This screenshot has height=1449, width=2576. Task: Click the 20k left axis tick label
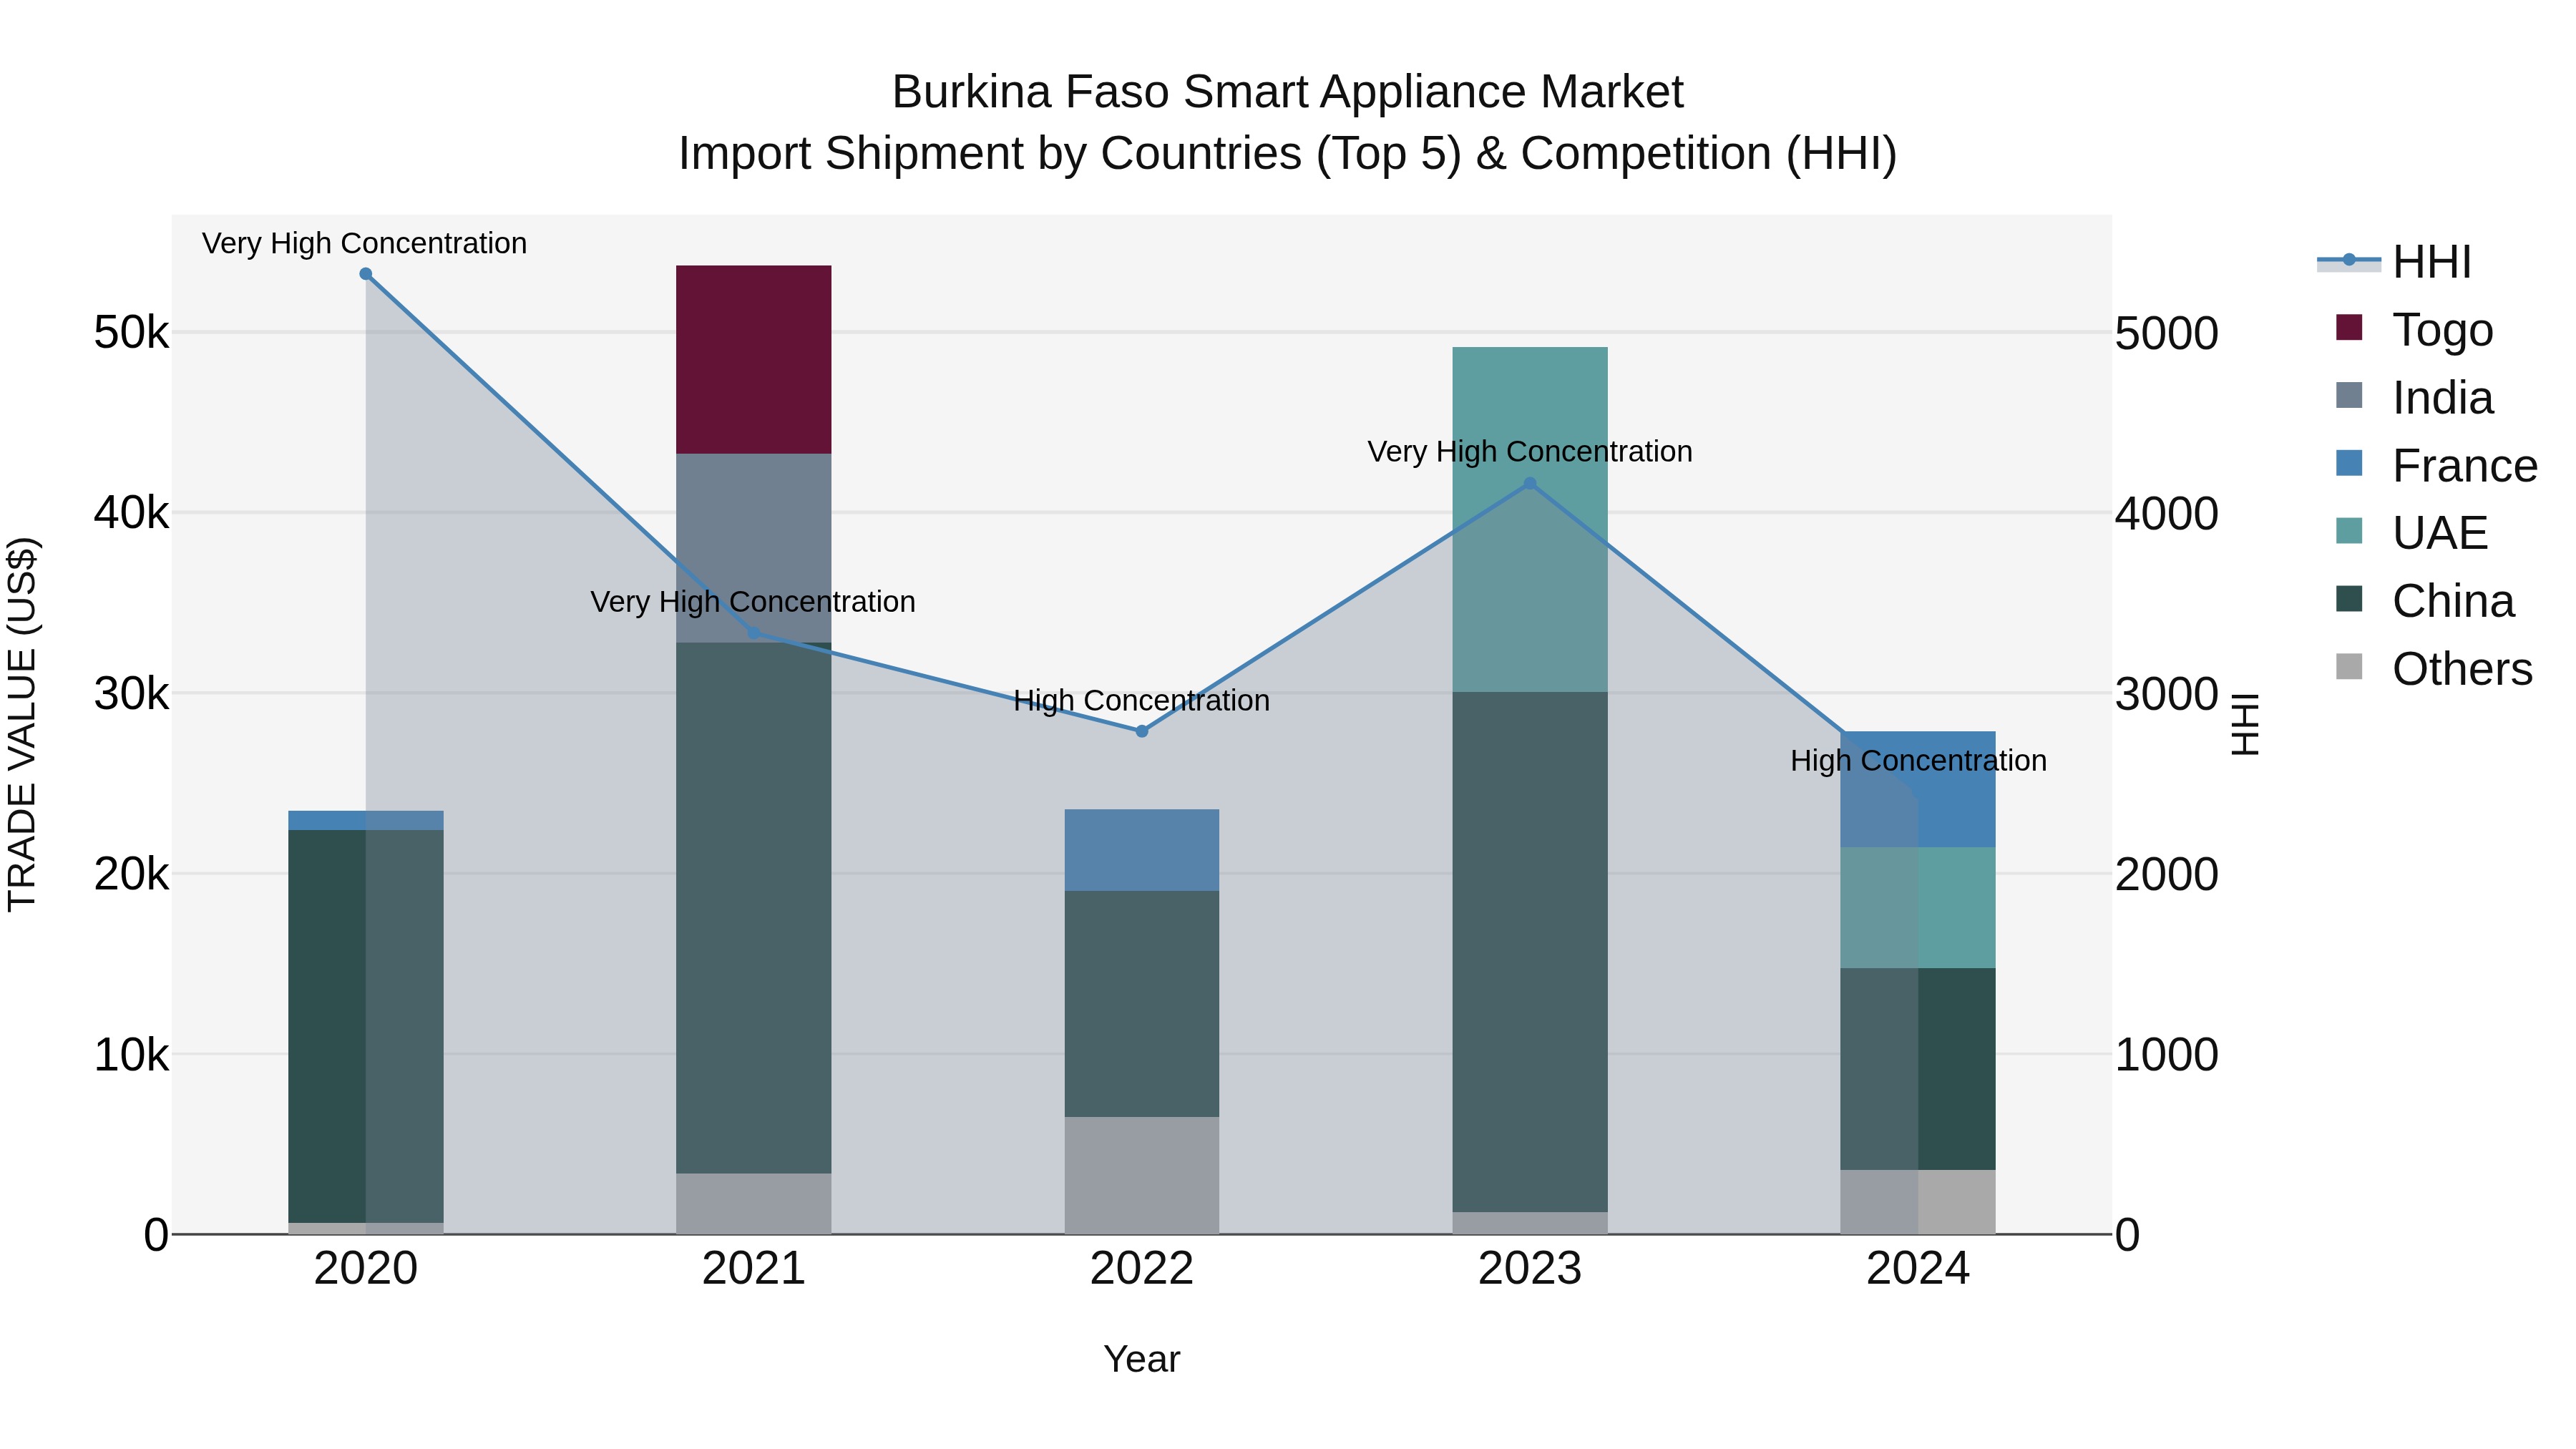[131, 874]
